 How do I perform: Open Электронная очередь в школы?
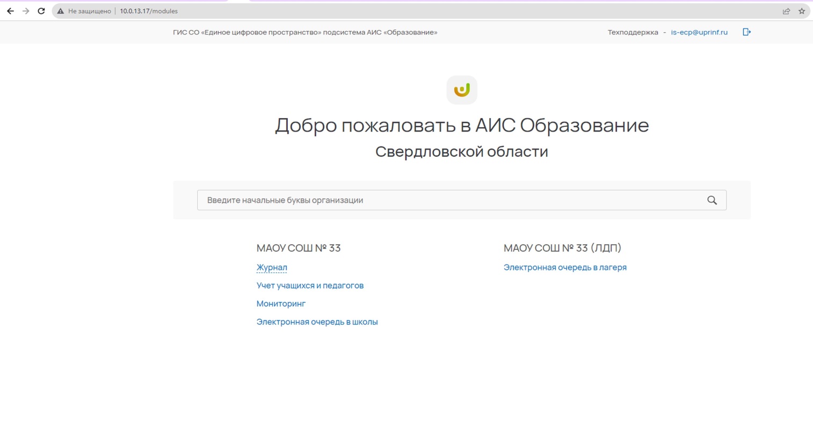point(317,322)
